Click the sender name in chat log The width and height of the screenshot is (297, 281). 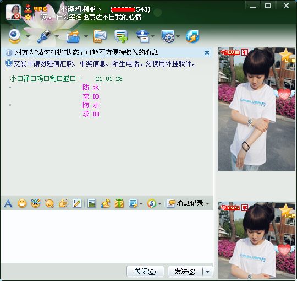point(46,79)
